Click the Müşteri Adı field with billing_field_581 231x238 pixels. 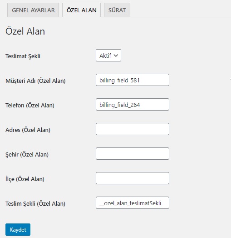point(133,80)
